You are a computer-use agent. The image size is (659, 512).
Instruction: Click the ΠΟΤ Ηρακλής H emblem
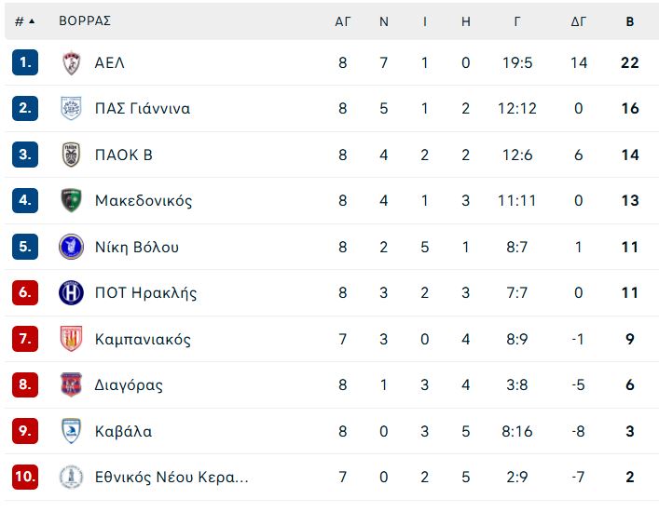tap(71, 292)
